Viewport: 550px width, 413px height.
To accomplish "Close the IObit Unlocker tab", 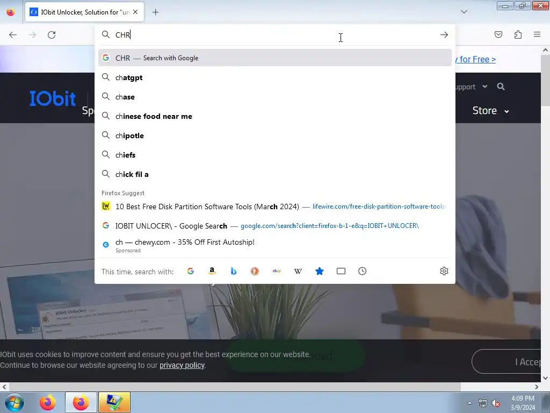I will click(x=135, y=12).
